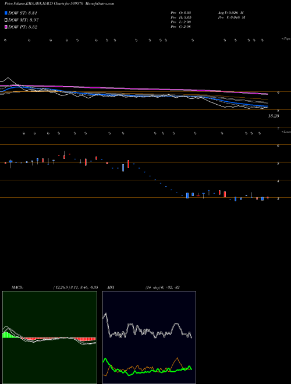Viewport: 291px width, 384px height.
Task: Click the 'Pre C: 2.98' value
Action: pyautogui.click(x=181, y=27)
